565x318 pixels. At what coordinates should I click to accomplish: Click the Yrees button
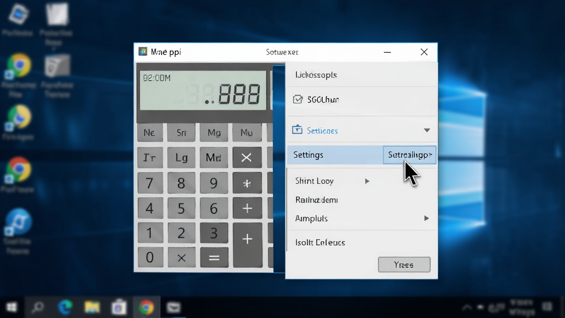pos(404,264)
